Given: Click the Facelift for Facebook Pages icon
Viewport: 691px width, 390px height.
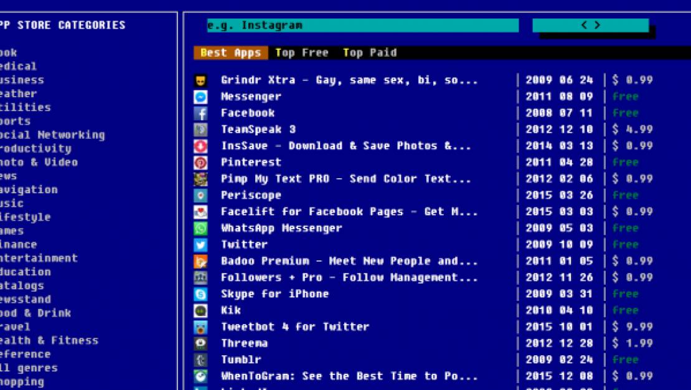Looking at the screenshot, I should coord(200,212).
